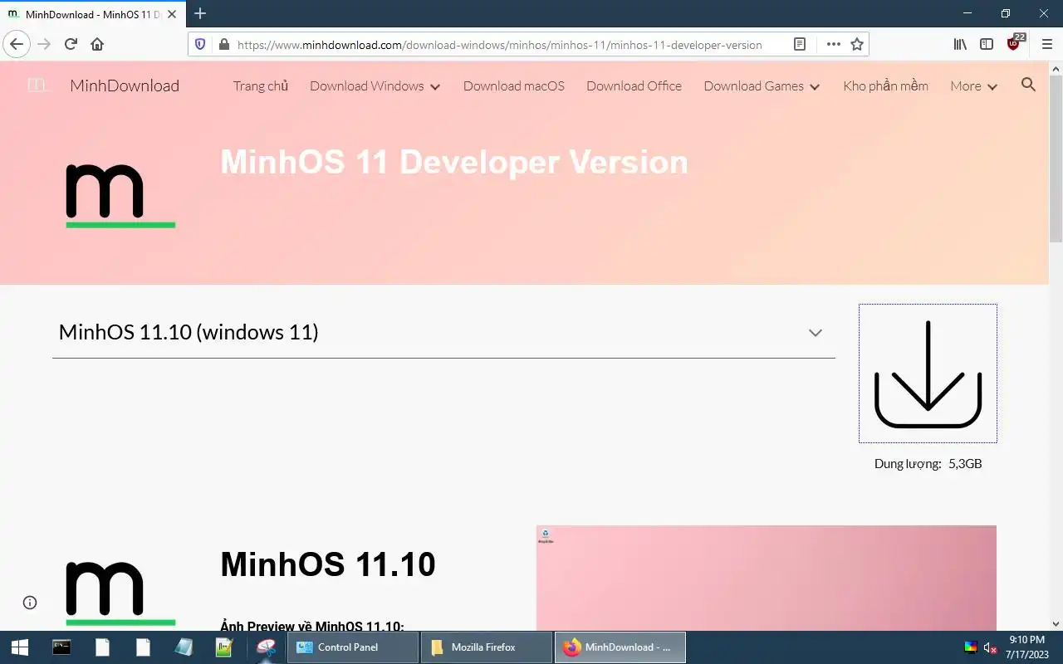Open a new browser tab
Screen dimensions: 1063x664
click(200, 13)
